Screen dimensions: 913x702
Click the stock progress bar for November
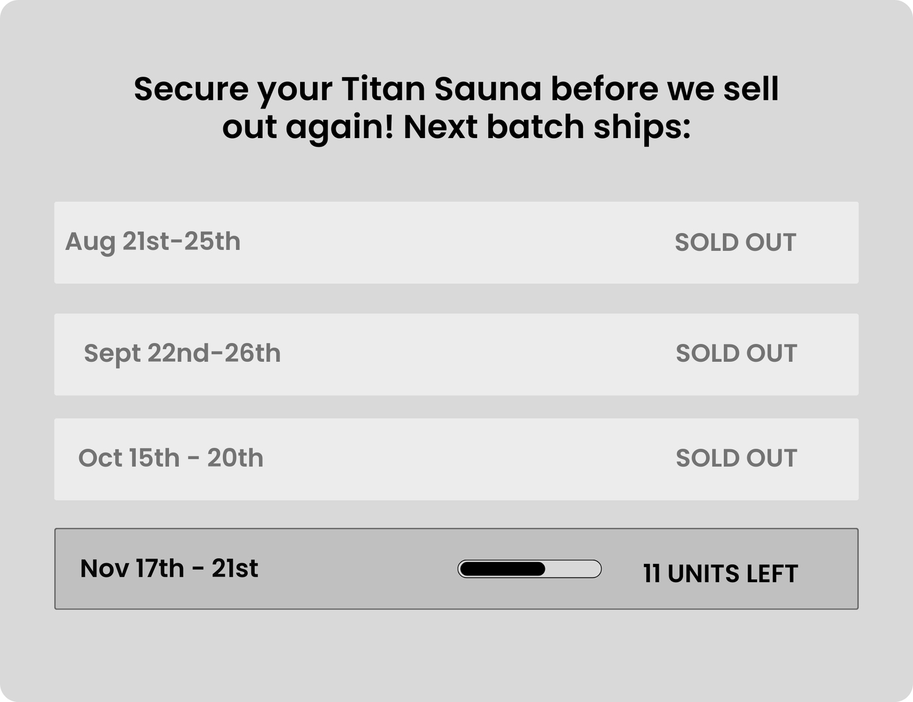click(529, 569)
